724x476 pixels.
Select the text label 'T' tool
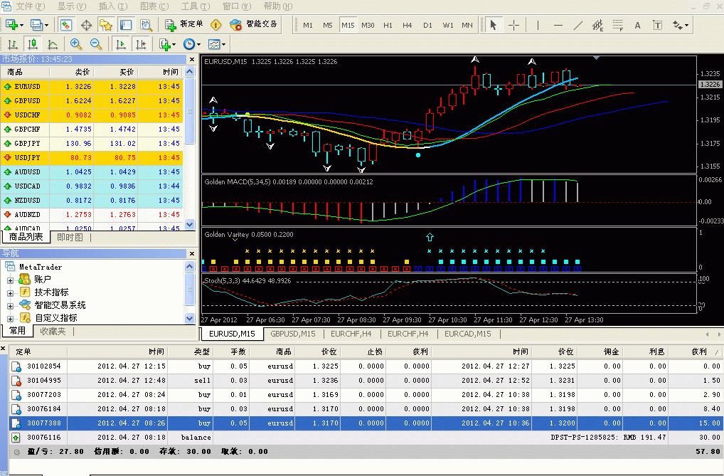(658, 25)
